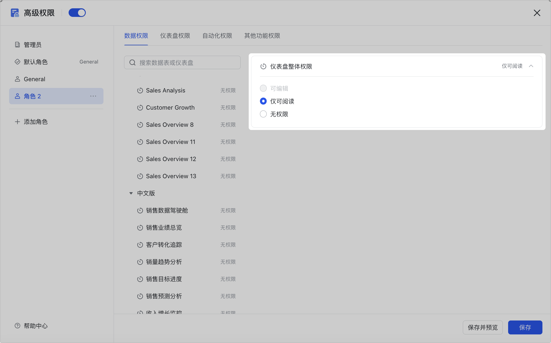Click 仅可阅读 summary in panel header
The width and height of the screenshot is (551, 343).
512,66
